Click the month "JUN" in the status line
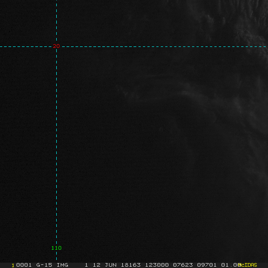 tap(111, 265)
